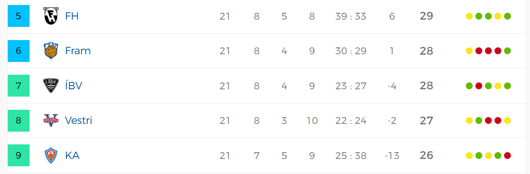This screenshot has width=530, height=174.
Task: Click the green position 9 badge
Action: tap(19, 155)
